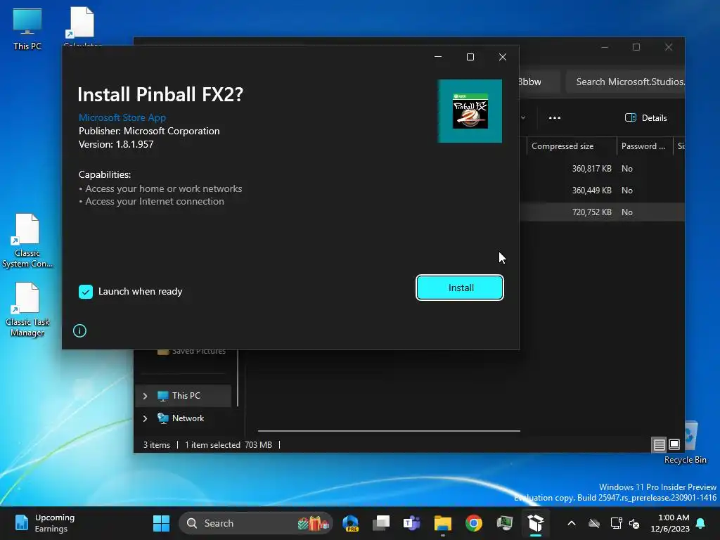Open Task View from the taskbar
Image resolution: width=720 pixels, height=540 pixels.
(x=381, y=523)
